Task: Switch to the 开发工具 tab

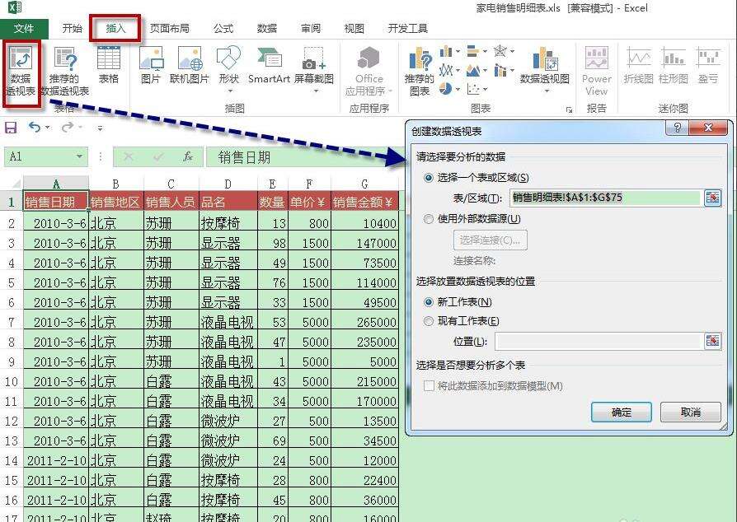Action: [x=407, y=29]
